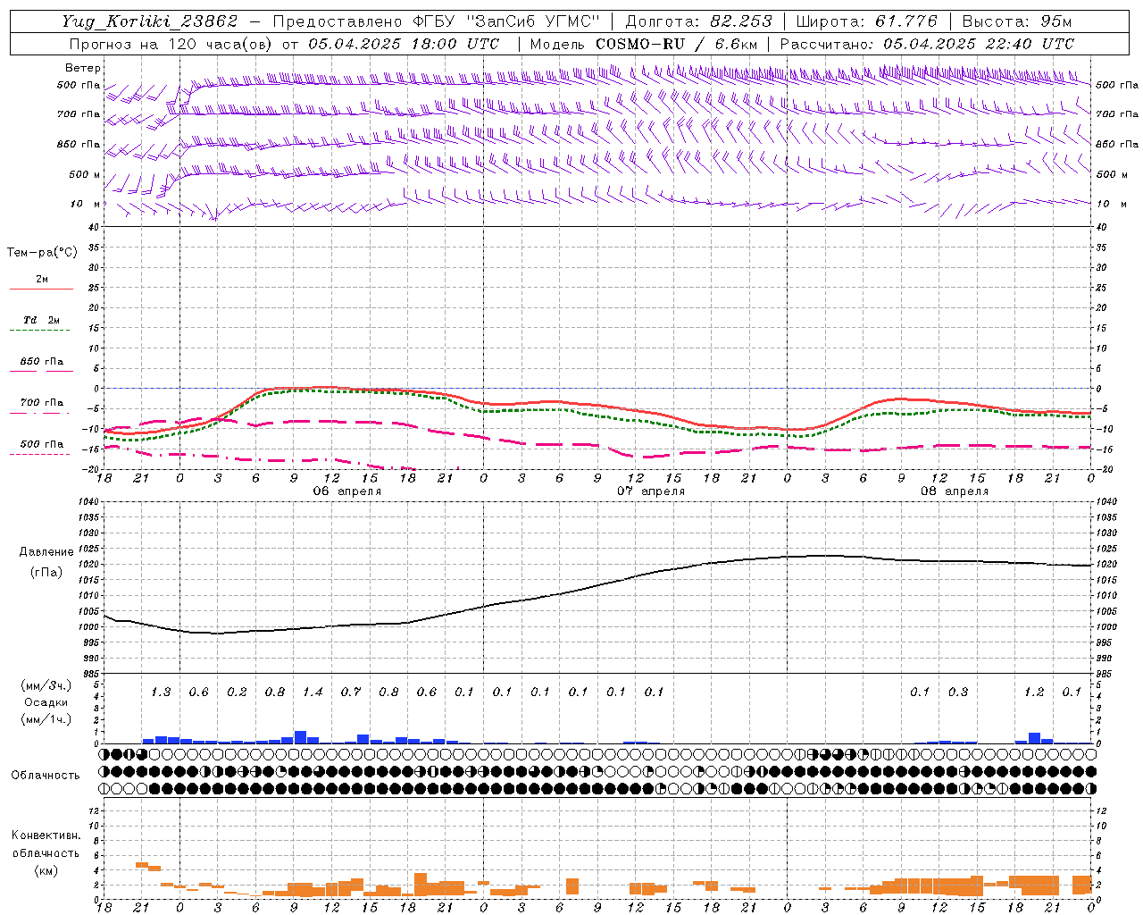1143x915 pixels.
Task: Click the longitude value 'Долгота: 82.253'
Action: [x=699, y=21]
